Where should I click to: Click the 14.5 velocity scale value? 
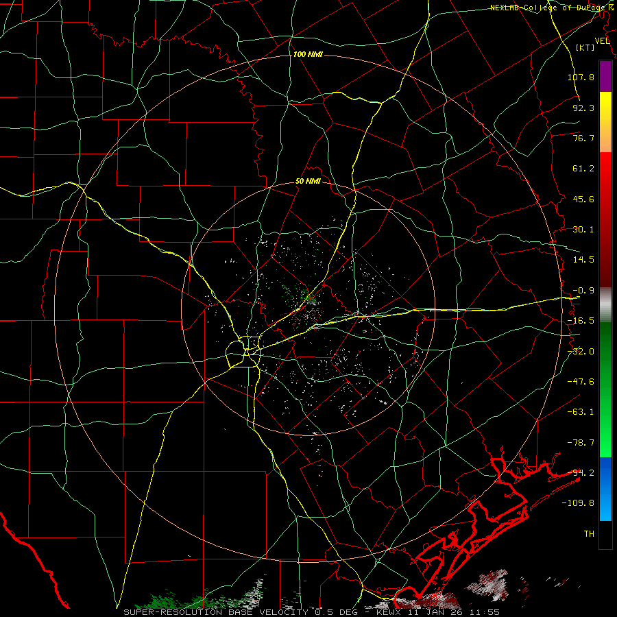coord(583,260)
